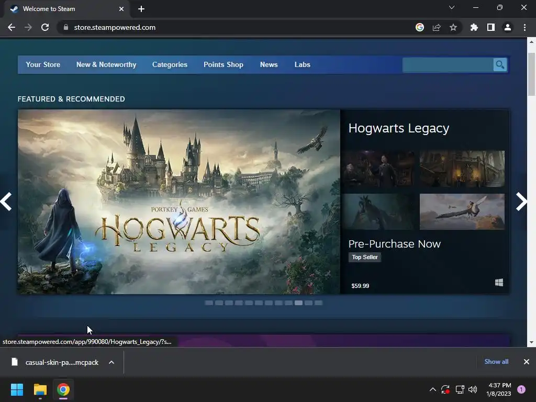The height and width of the screenshot is (402, 536).
Task: Click the scrollbar down arrow
Action: tap(531, 342)
